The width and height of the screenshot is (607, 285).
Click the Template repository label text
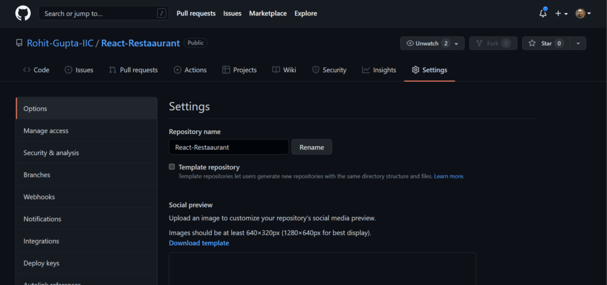209,167
